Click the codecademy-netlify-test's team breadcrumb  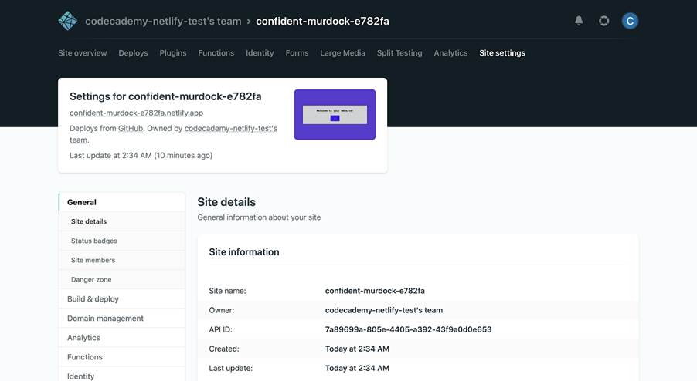(x=163, y=21)
